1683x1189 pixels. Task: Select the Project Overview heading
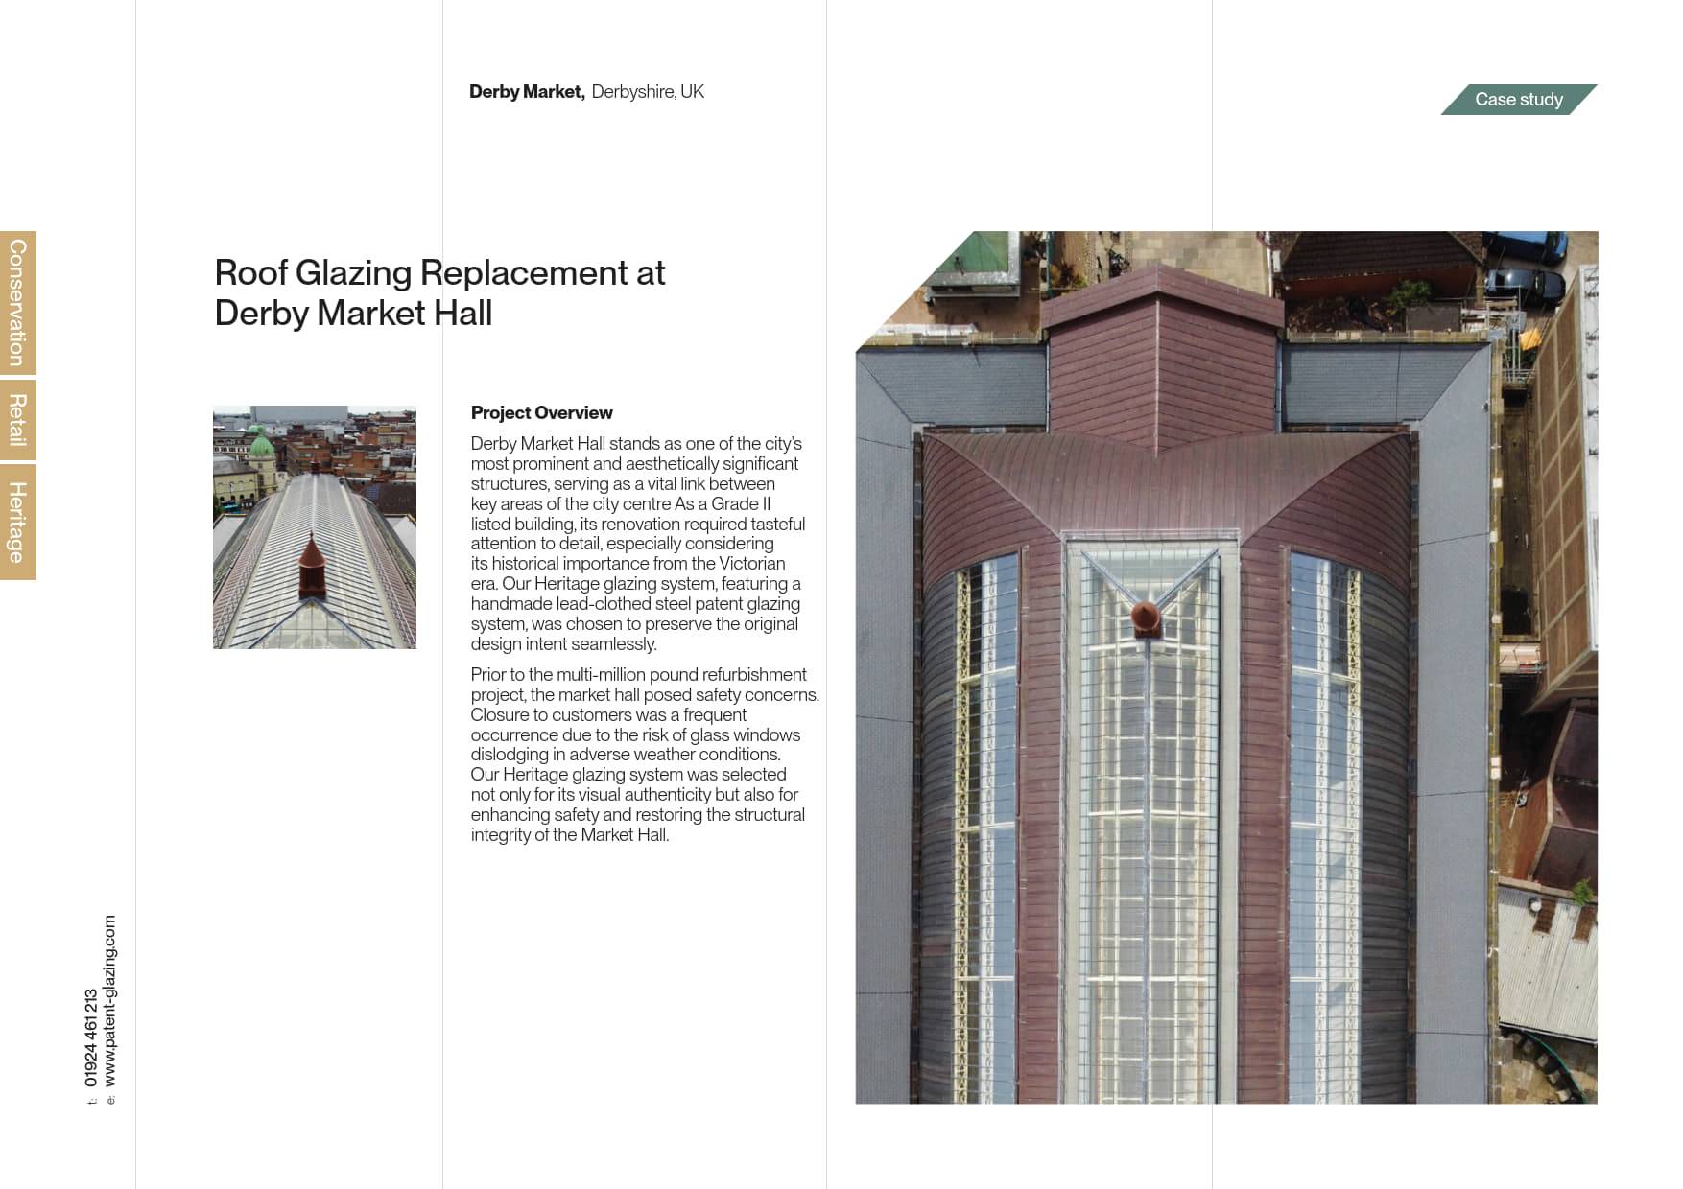541,413
